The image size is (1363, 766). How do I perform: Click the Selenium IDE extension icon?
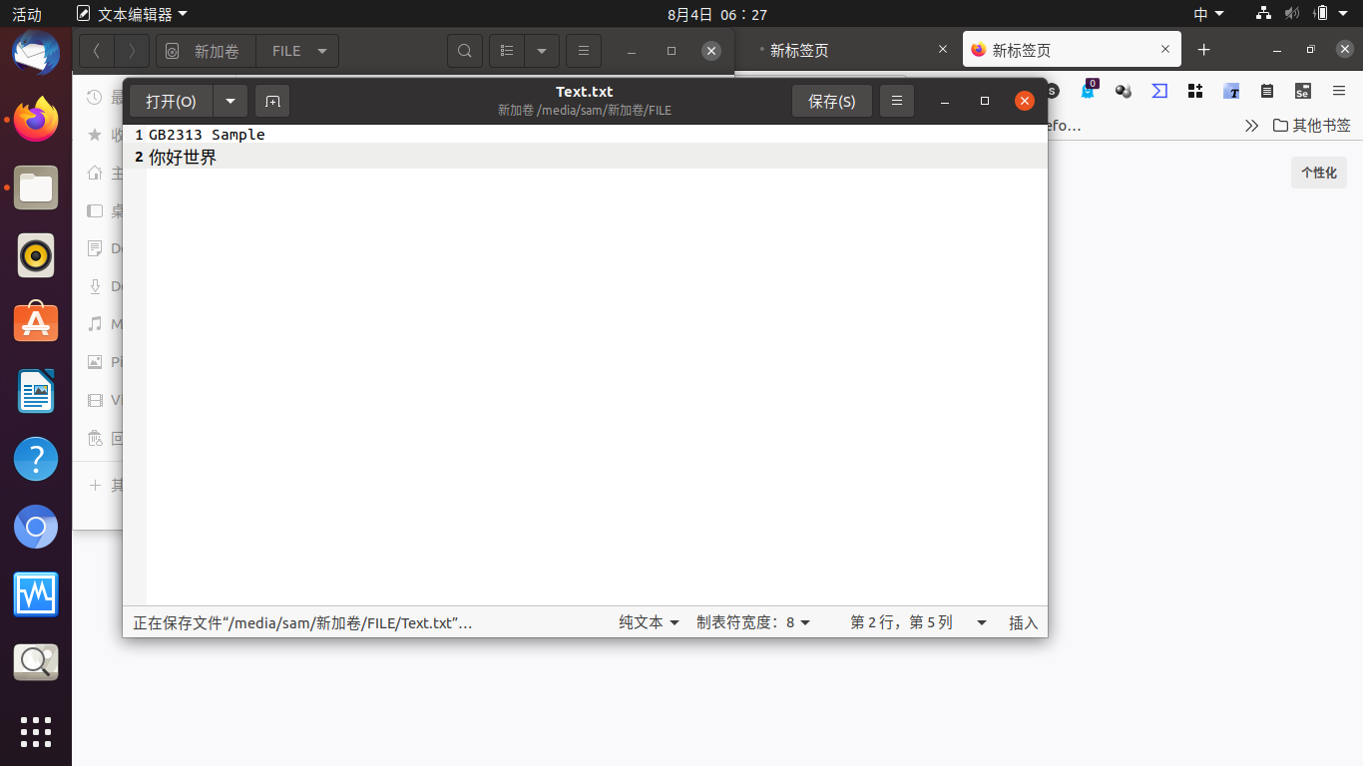click(1303, 90)
